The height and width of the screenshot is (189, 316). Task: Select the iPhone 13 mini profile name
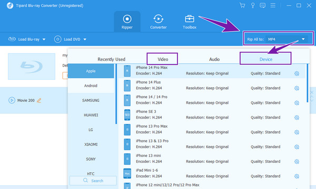coord(149,155)
